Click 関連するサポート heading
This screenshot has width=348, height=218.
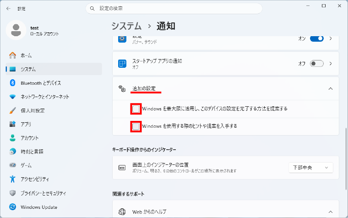click(128, 194)
